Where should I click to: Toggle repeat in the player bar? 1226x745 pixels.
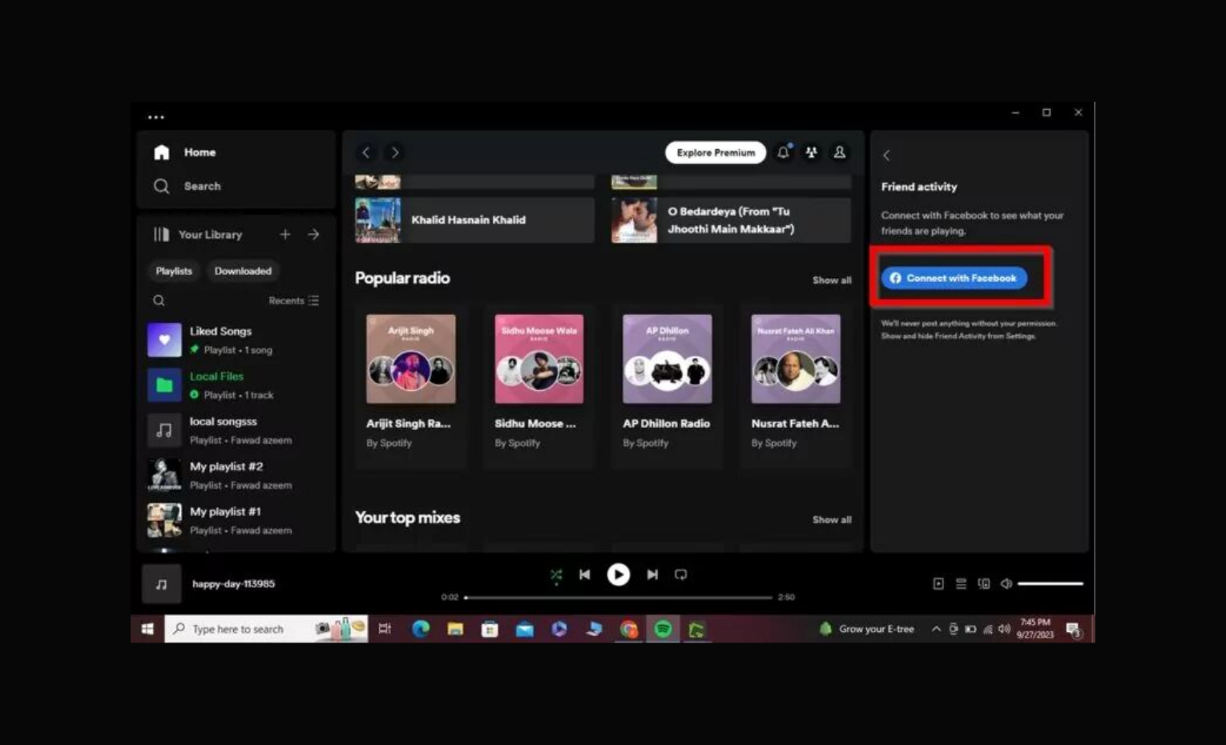681,574
